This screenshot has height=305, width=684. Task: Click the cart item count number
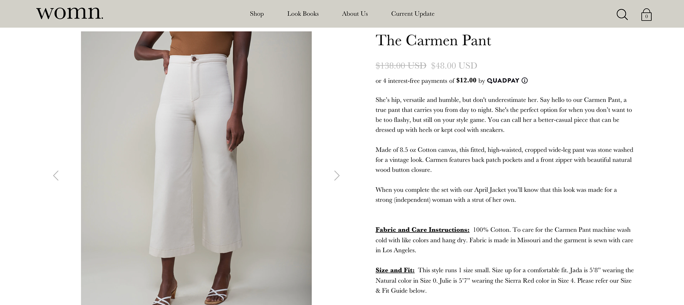(646, 16)
